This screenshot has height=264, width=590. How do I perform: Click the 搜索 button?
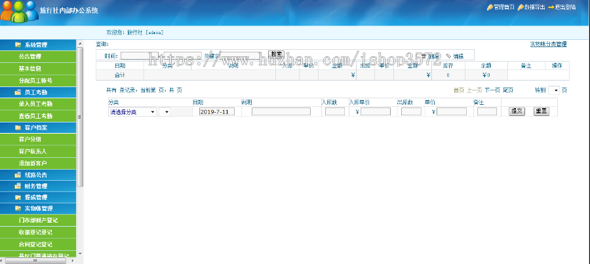[x=276, y=54]
